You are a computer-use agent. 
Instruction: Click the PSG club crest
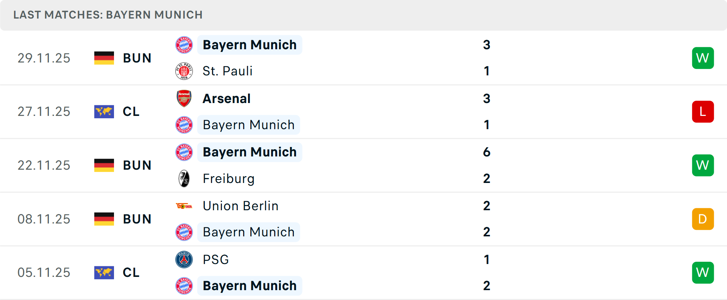184,260
